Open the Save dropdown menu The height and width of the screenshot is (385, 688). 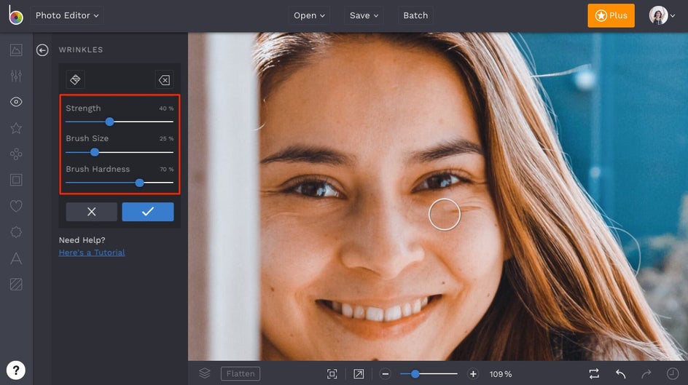pos(364,15)
